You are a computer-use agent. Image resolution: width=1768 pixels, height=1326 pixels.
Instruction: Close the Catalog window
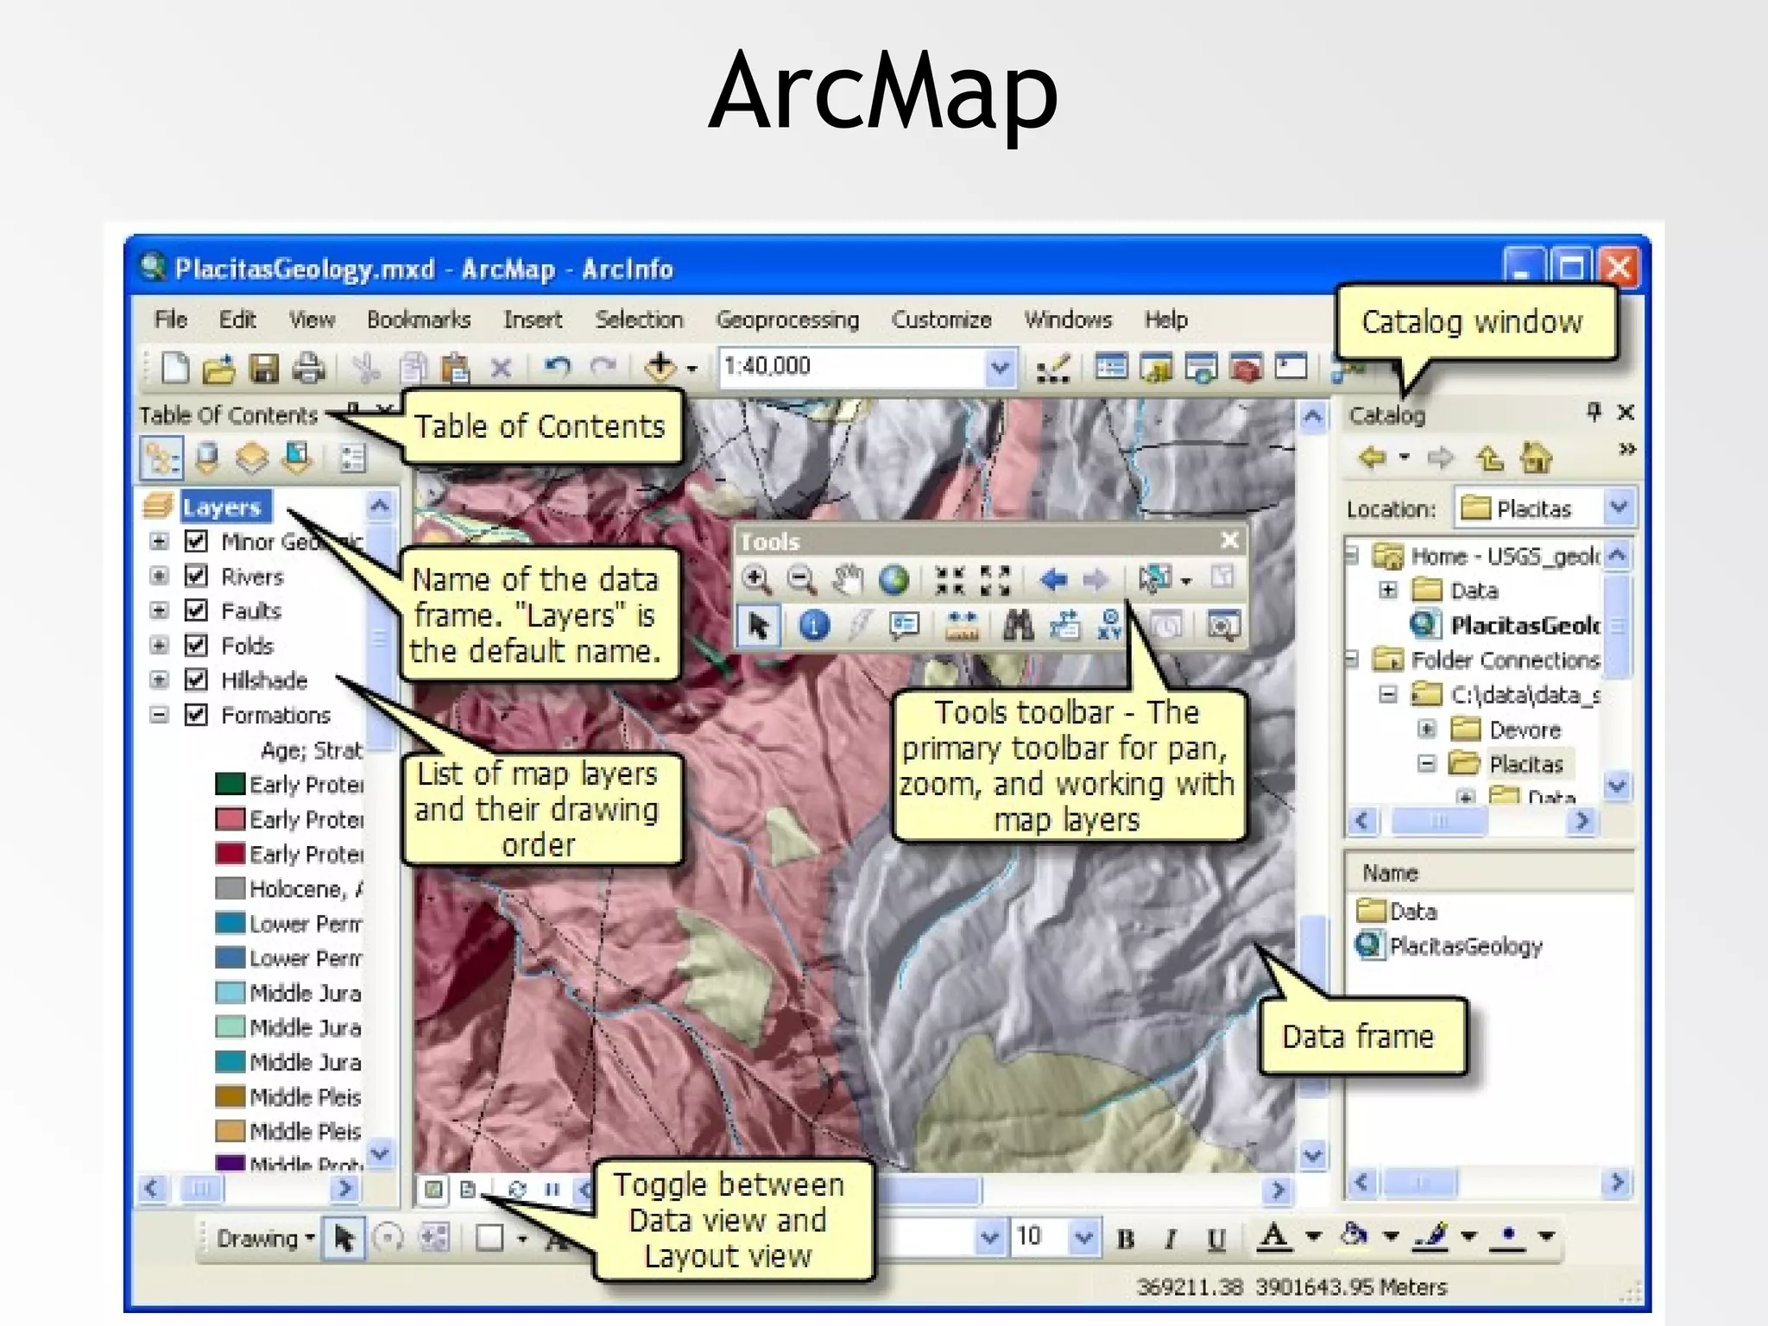(1626, 413)
